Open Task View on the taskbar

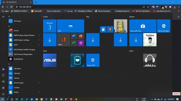coord(17,99)
